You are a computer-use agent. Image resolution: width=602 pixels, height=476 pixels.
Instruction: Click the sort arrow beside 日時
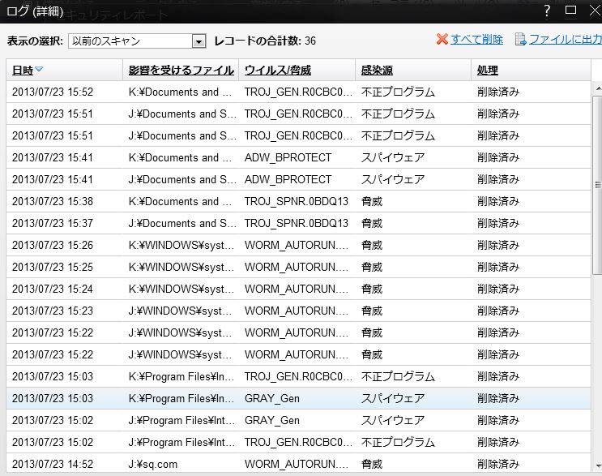39,71
